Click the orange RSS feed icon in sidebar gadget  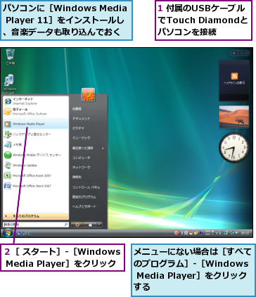tap(234, 76)
